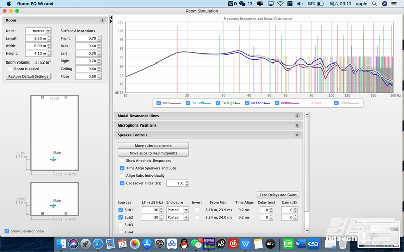
Task: Toggle the In Front trace checkbox
Action: click(247, 103)
